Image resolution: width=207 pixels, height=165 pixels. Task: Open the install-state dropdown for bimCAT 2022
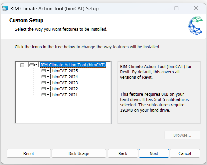coord(48,89)
